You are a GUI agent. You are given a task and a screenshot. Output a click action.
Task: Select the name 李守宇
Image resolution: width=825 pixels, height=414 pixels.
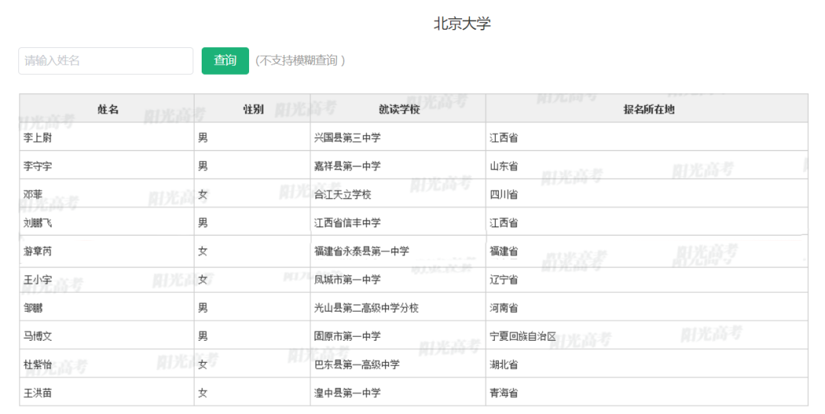37,166
